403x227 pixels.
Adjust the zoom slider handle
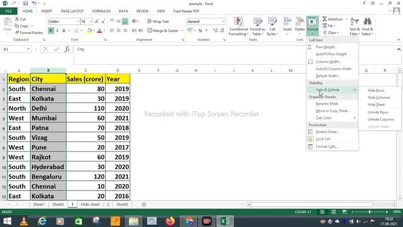(370, 212)
